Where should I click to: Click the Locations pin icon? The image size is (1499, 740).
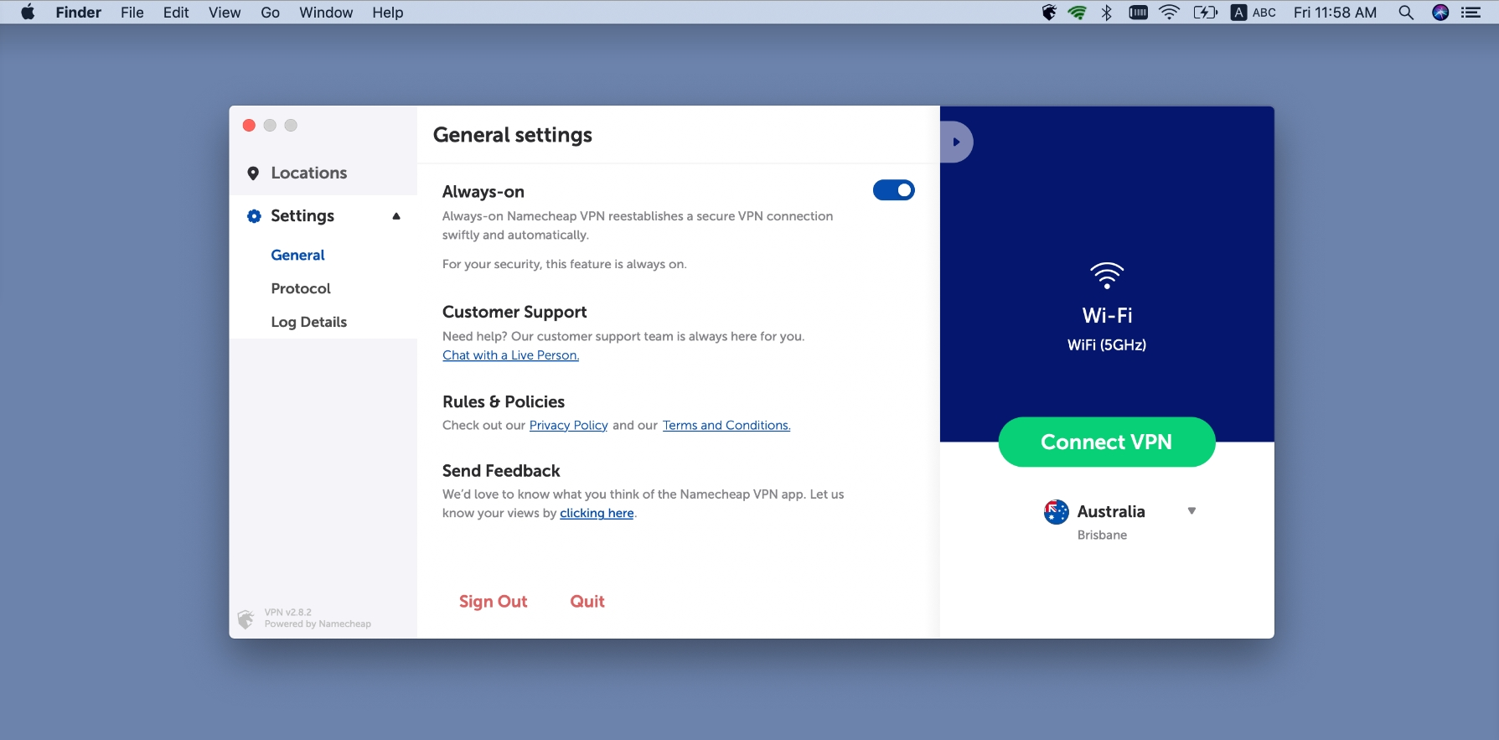pos(253,173)
